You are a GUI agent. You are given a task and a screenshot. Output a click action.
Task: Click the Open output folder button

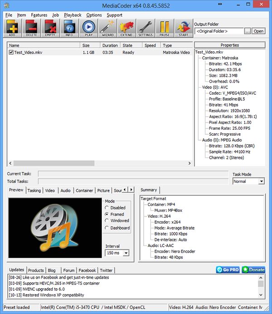(x=258, y=31)
